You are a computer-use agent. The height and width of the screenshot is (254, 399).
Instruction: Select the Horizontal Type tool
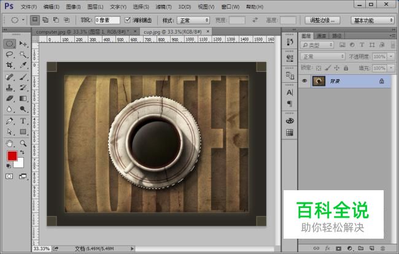point(23,121)
